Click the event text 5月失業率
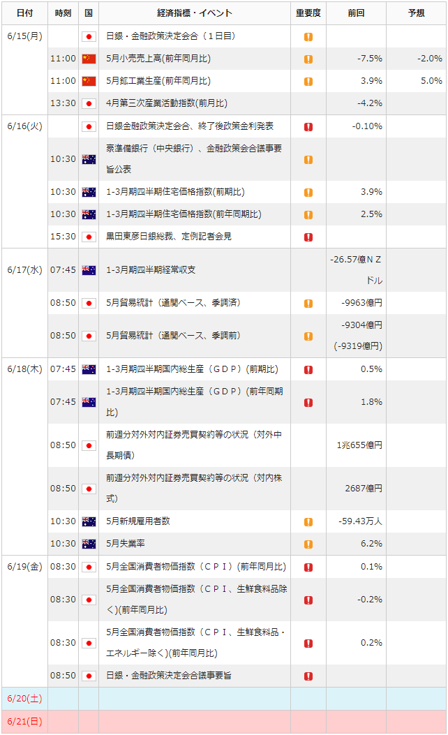 coord(126,544)
